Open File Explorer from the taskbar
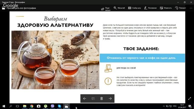The image size is (194, 109). point(25,106)
